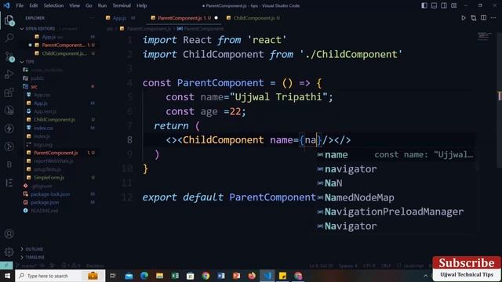Viewport: 502px width, 282px height.
Task: Open the Edit menu
Action: (x=33, y=5)
